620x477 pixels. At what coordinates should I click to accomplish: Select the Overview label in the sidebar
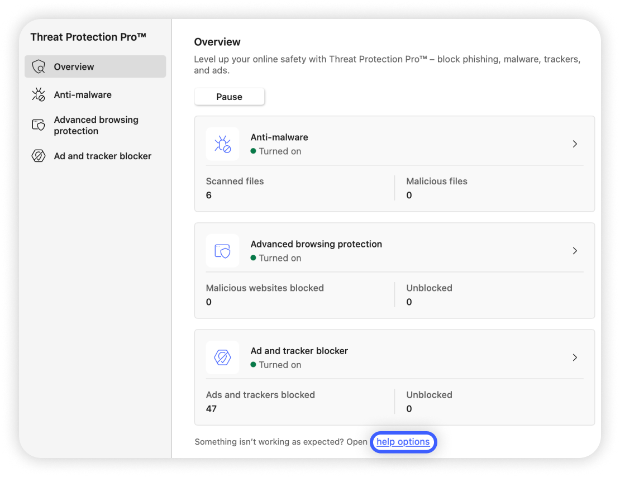[74, 67]
